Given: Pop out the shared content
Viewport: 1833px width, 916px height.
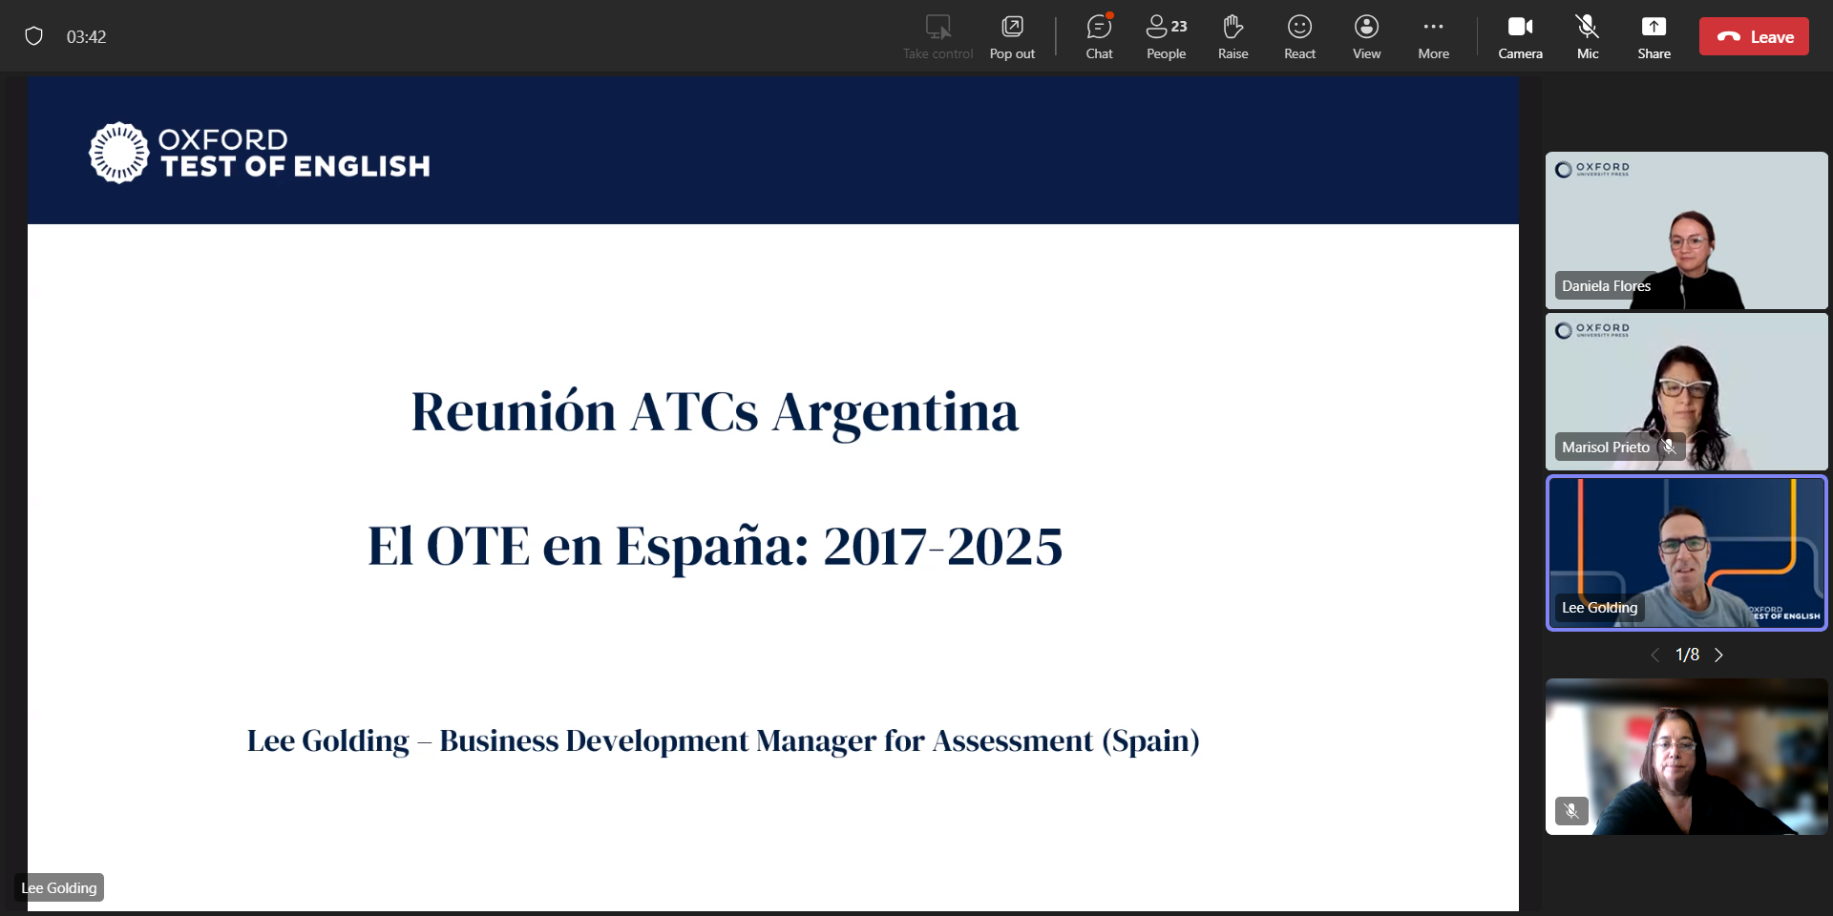Looking at the screenshot, I should [1012, 37].
